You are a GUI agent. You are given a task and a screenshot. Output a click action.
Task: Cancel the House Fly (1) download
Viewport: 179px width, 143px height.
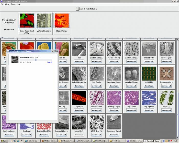50,62
